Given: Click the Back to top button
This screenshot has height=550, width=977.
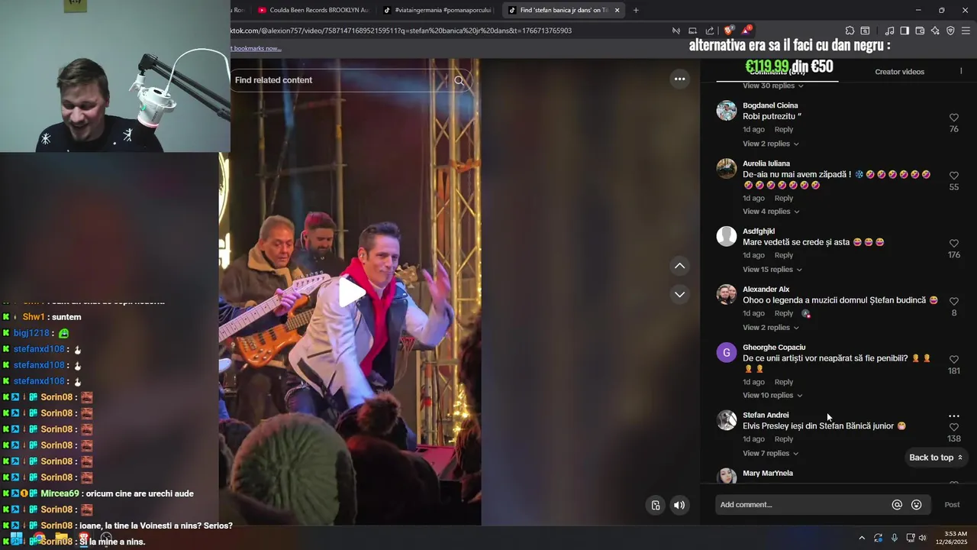Looking at the screenshot, I should [936, 458].
